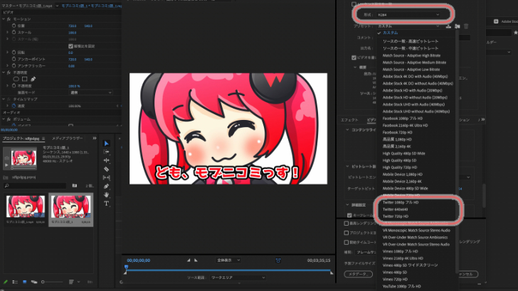Set out point marker in export preview
The height and width of the screenshot is (291, 518).
[196, 260]
